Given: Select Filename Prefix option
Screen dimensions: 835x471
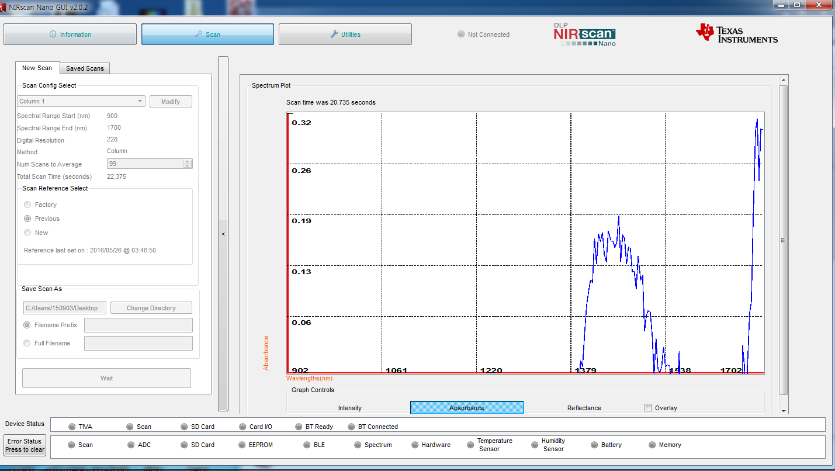Looking at the screenshot, I should click(x=27, y=325).
